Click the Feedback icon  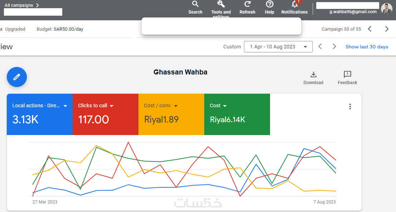pyautogui.click(x=347, y=74)
